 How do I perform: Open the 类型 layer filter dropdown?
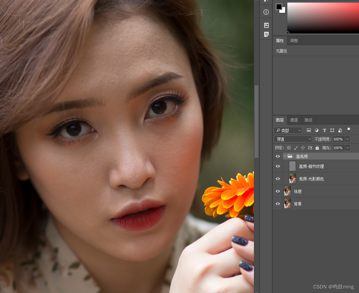[288, 130]
